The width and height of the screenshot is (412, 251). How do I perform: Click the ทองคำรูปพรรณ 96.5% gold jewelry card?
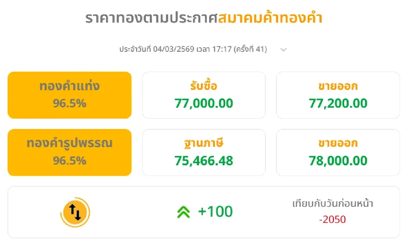pos(69,152)
